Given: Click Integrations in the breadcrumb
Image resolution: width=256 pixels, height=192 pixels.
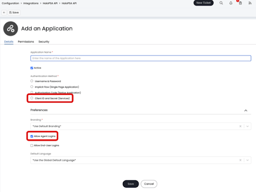Looking at the screenshot, I should (31, 3).
